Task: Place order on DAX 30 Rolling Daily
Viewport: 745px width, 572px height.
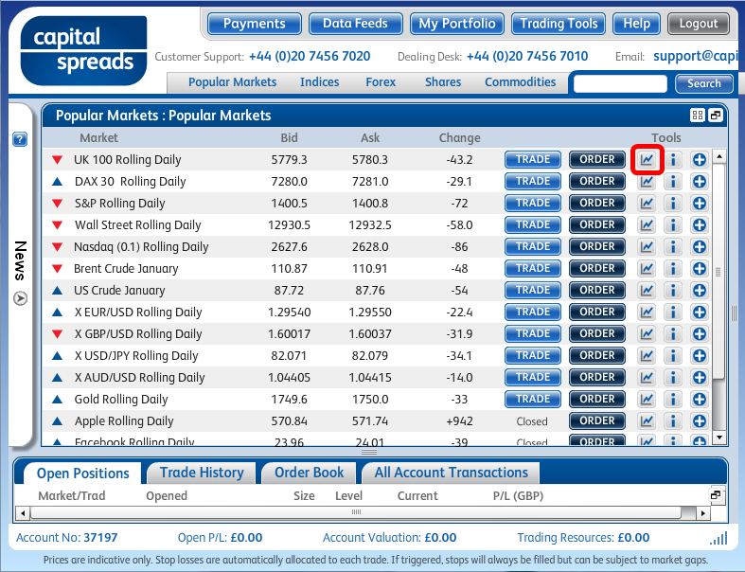Action: point(597,181)
